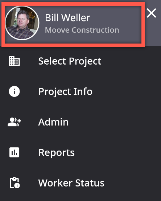Check worker clock status via Worker Status
The height and width of the screenshot is (201, 161).
80,183
